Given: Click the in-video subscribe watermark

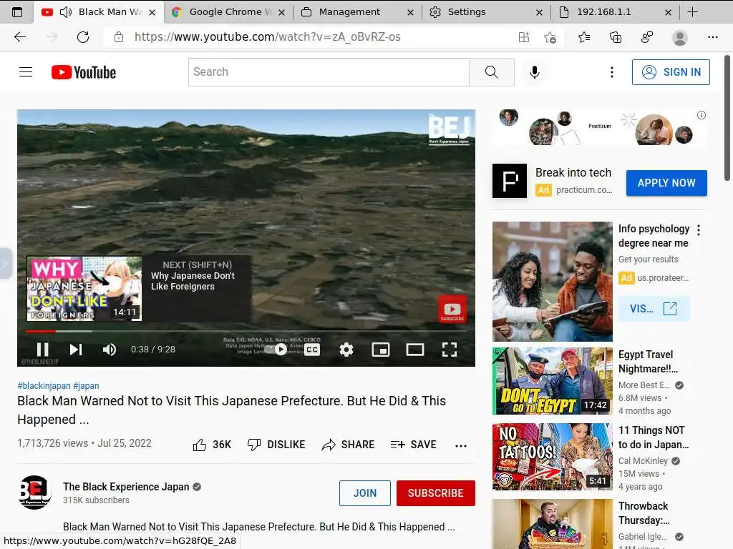Looking at the screenshot, I should [x=452, y=309].
